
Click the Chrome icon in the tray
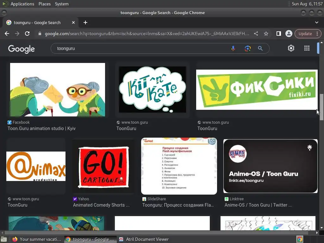(x=300, y=239)
